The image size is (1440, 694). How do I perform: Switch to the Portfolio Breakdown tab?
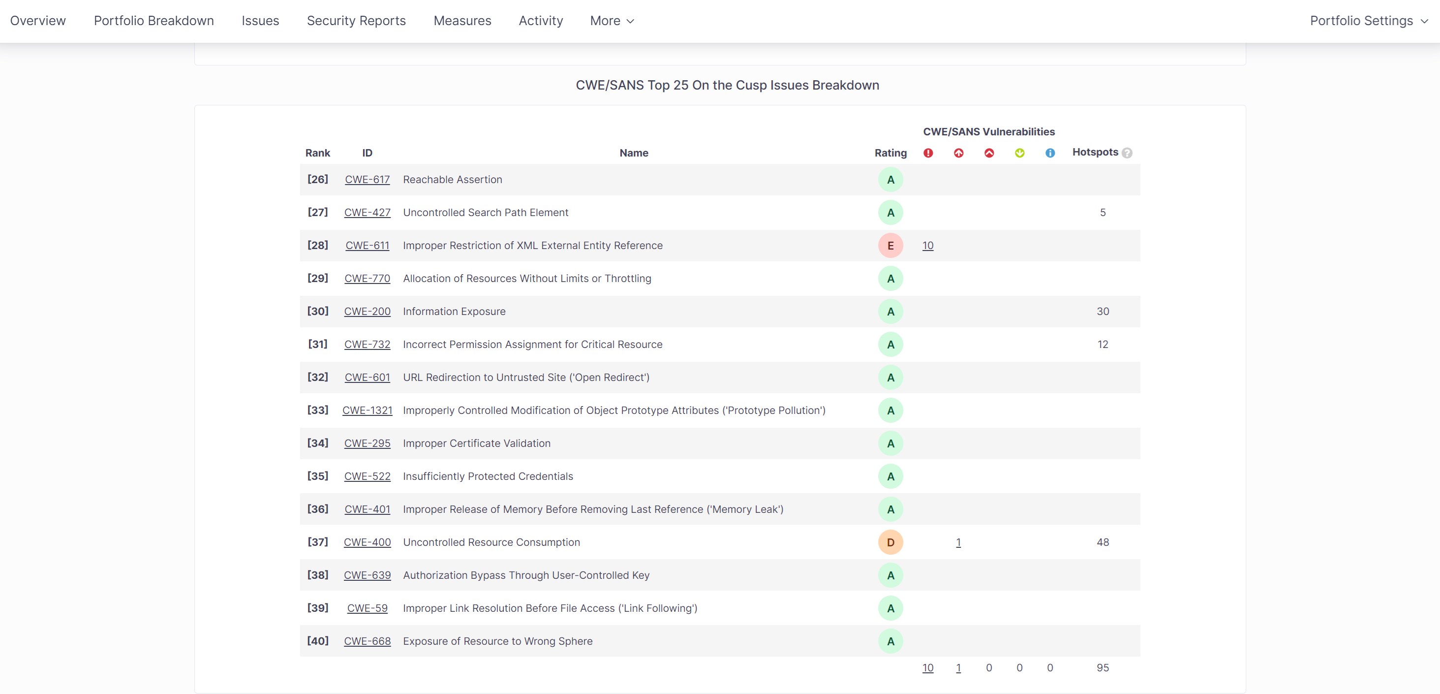[153, 21]
